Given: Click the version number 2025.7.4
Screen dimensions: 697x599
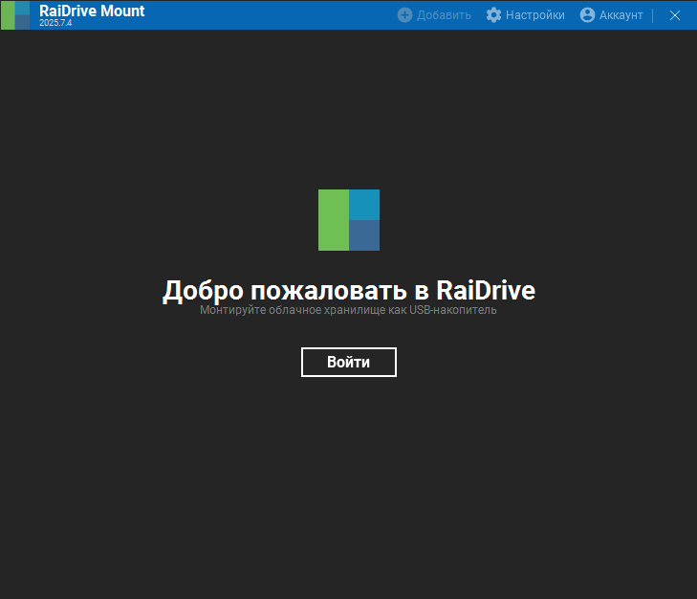Looking at the screenshot, I should (x=55, y=23).
